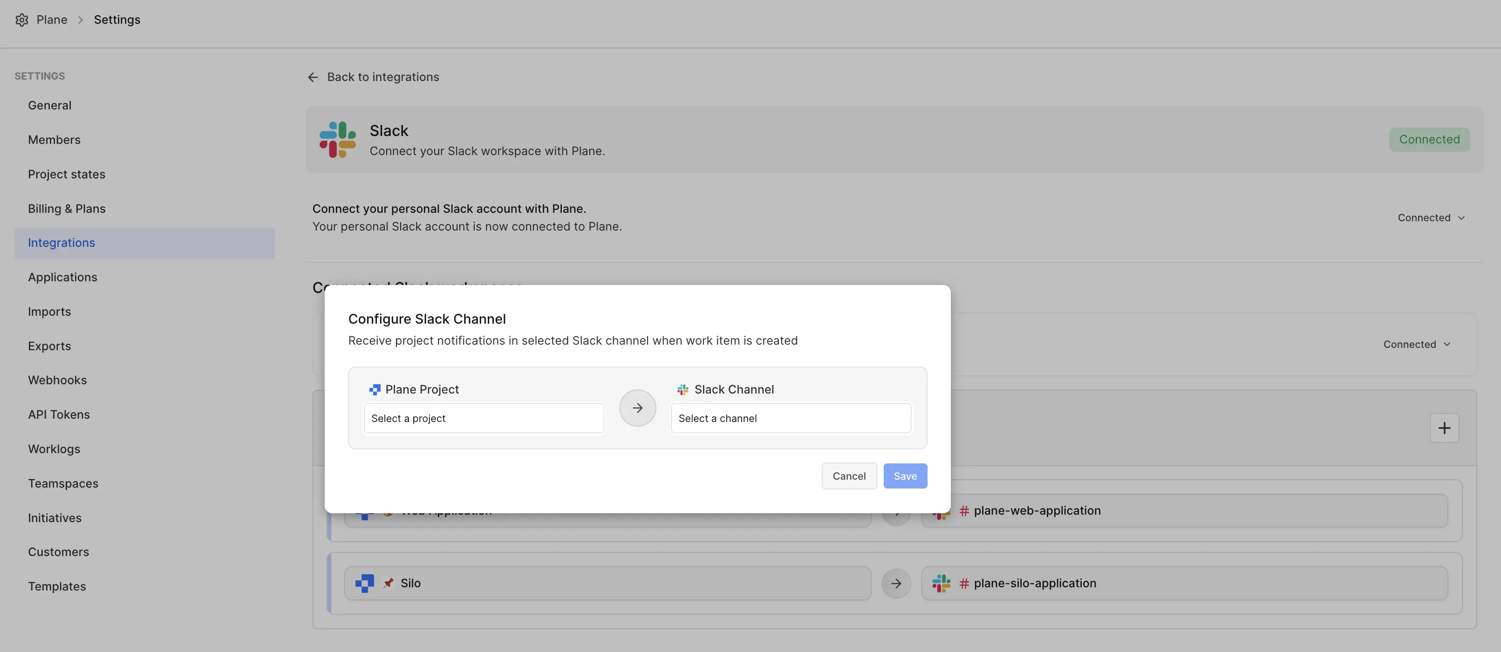
Task: Go to Imports page
Action: pos(144,312)
